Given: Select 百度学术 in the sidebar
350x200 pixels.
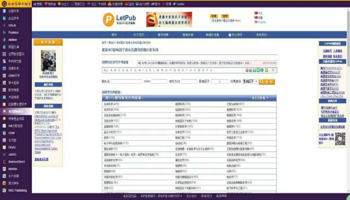Looking at the screenshot, I should [13, 68].
